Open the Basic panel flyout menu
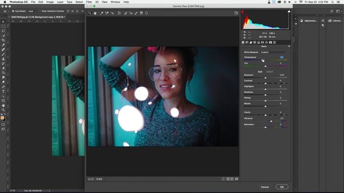344x193 pixels. click(x=289, y=47)
